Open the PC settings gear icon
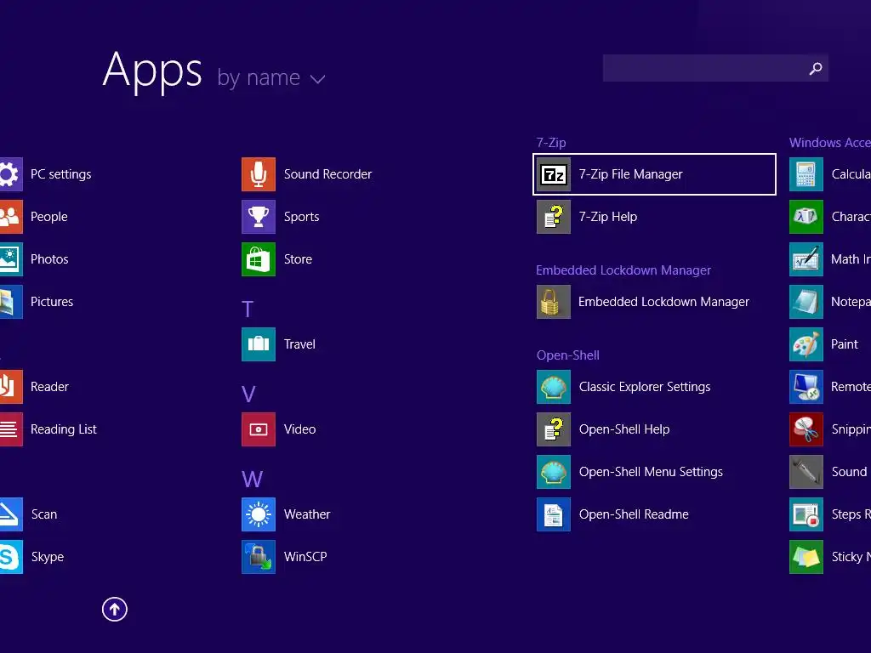871x653 pixels. click(x=10, y=174)
